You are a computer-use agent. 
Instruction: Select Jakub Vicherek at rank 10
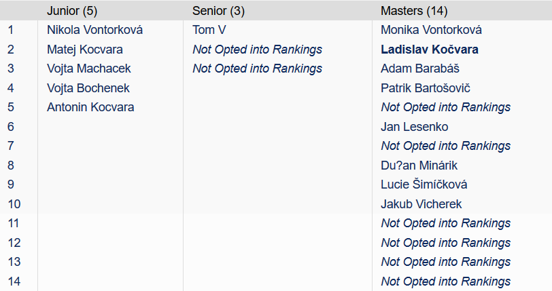pyautogui.click(x=421, y=204)
